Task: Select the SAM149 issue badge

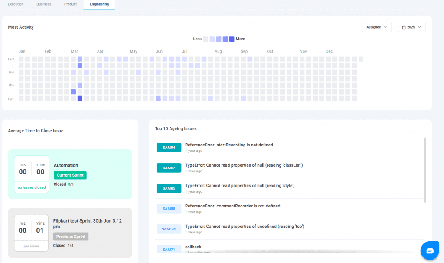Action: click(x=169, y=229)
